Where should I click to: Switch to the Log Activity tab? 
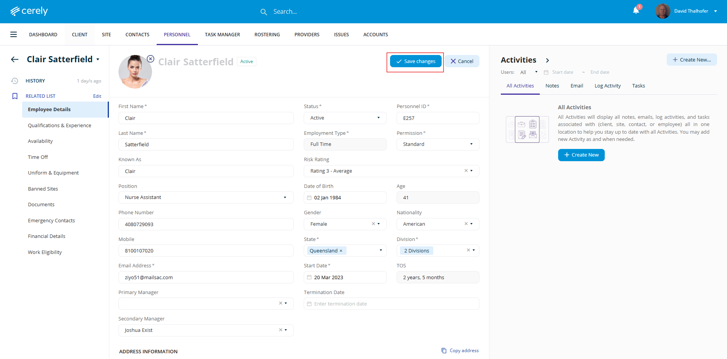click(x=607, y=86)
